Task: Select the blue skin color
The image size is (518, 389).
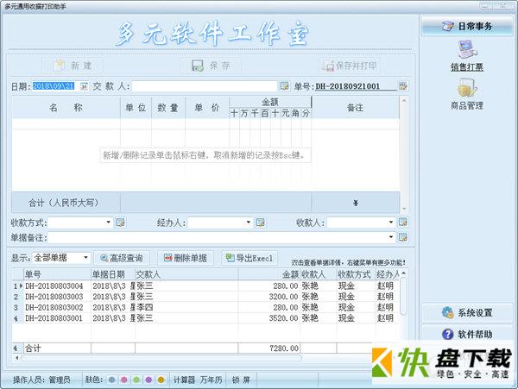Action: [111, 380]
